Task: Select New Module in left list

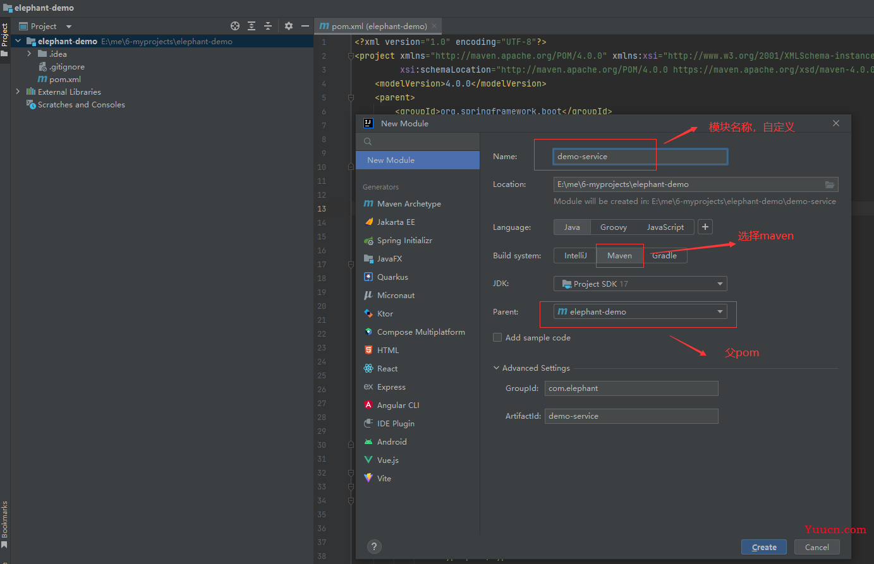Action: 418,160
